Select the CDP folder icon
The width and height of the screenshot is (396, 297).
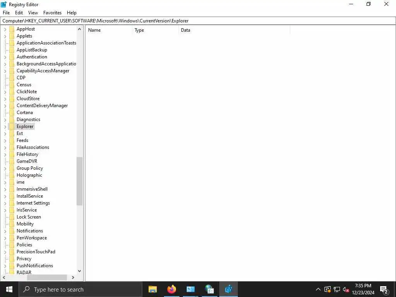[x=12, y=77]
